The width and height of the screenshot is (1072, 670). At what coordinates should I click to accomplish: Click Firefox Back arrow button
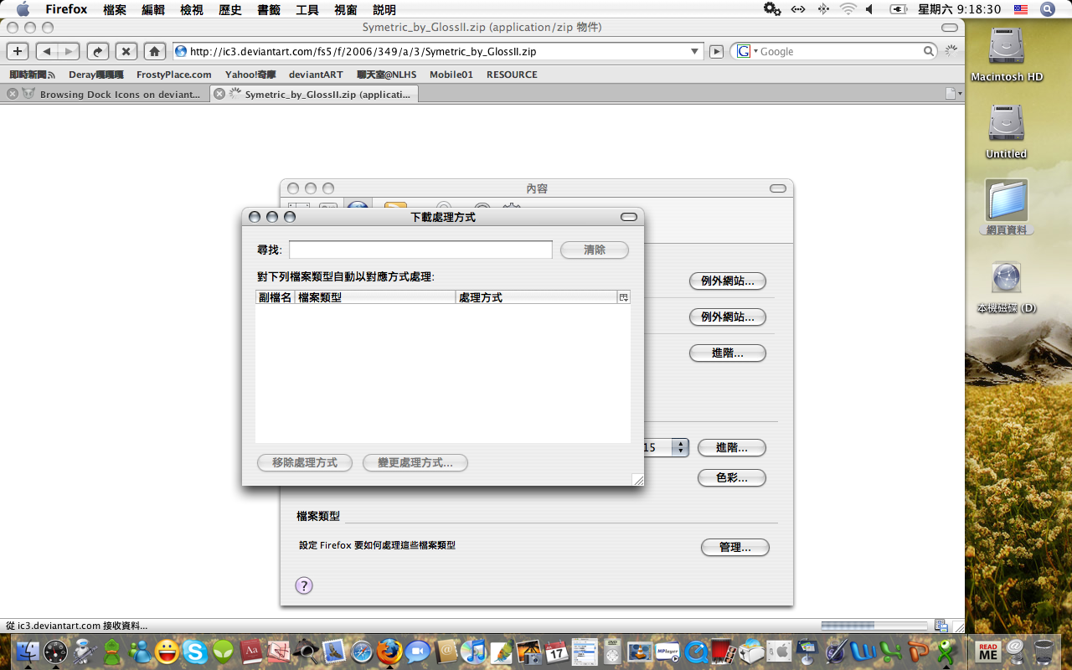[47, 51]
